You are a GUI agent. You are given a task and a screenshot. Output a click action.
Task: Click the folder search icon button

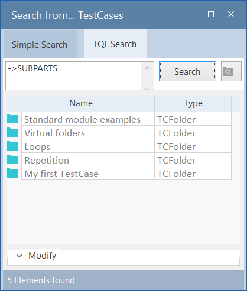coord(231,71)
